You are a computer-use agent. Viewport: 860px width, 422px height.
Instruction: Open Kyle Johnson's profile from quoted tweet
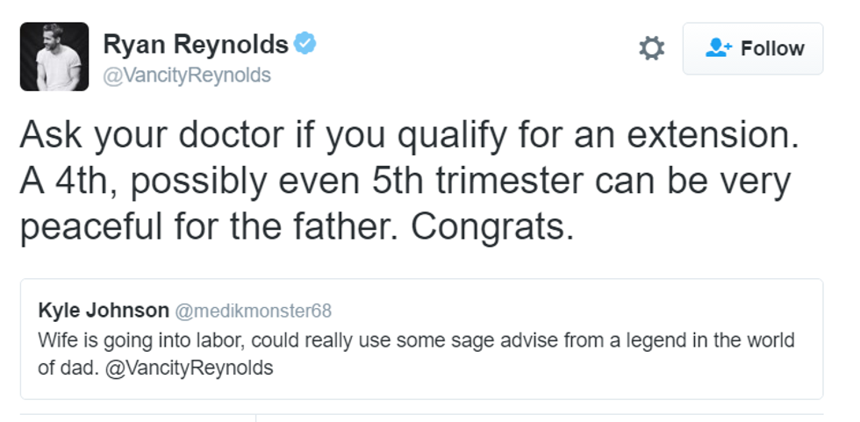click(104, 311)
